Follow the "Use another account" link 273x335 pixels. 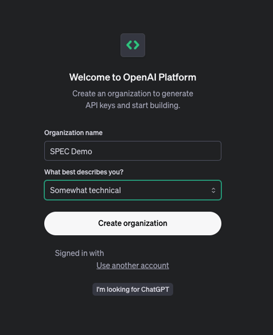(133, 265)
